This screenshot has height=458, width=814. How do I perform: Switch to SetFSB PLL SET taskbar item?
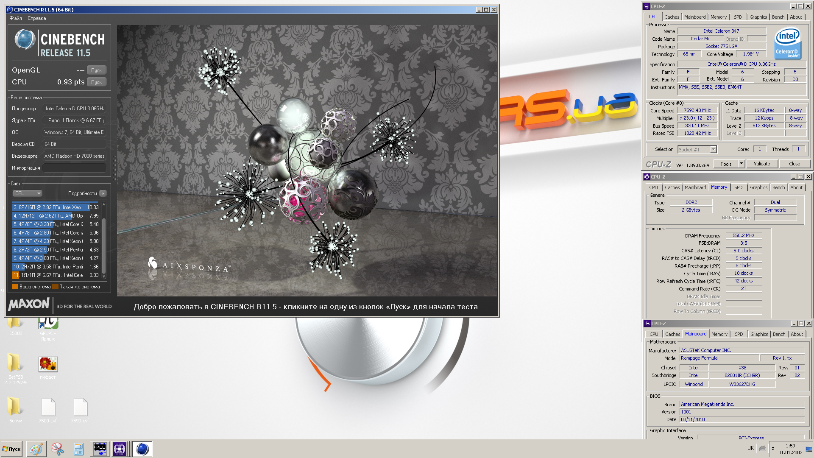tap(100, 449)
